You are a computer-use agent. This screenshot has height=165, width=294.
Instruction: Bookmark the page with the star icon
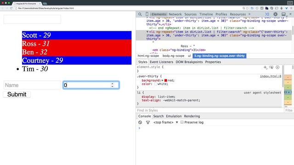tap(247, 8)
